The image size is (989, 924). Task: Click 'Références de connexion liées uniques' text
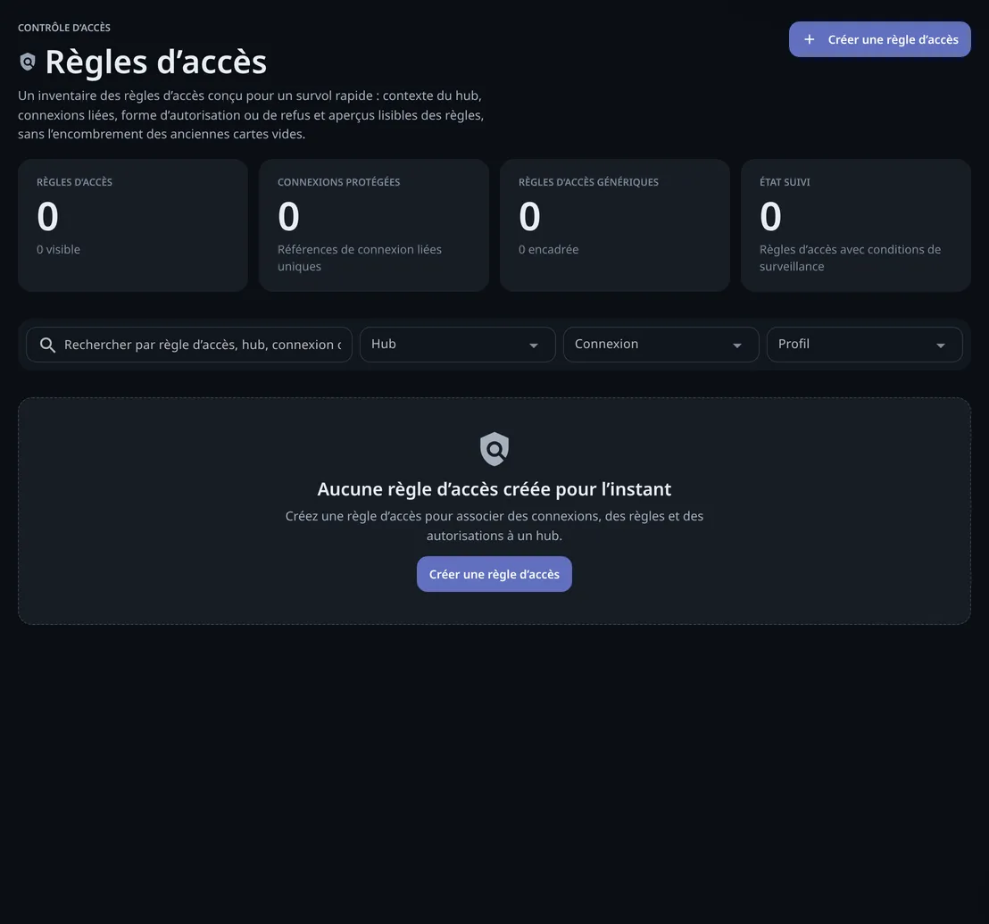(x=360, y=258)
